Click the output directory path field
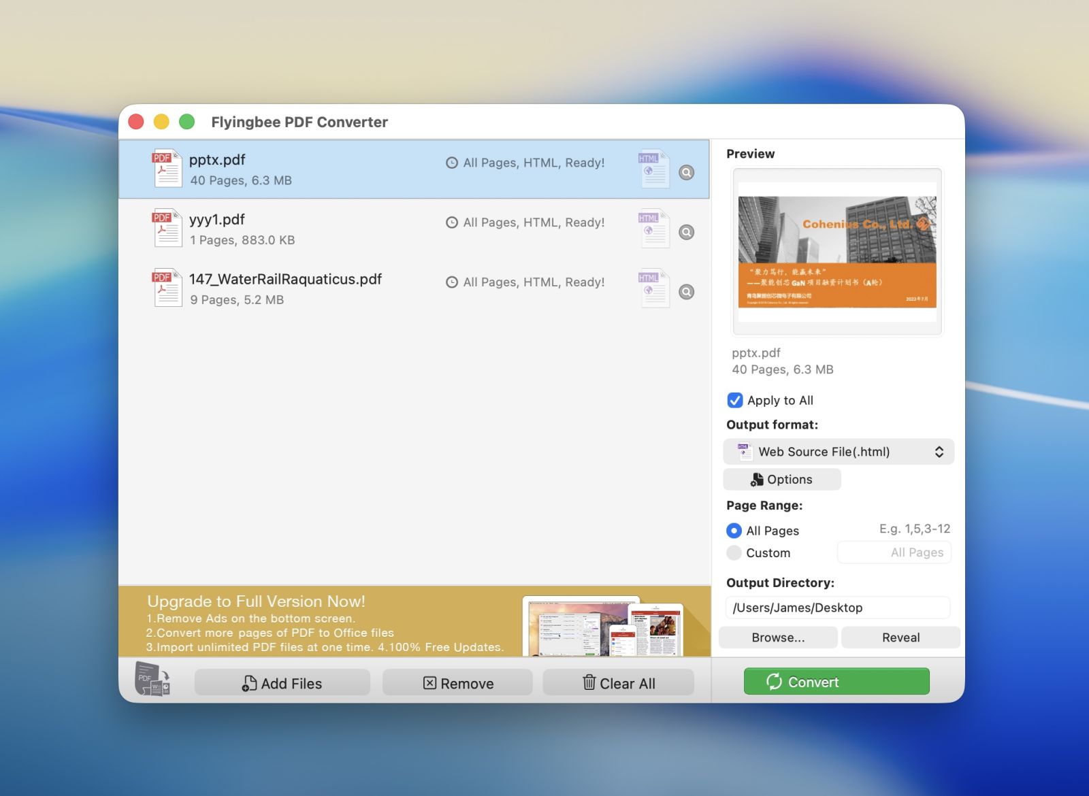 coord(838,608)
